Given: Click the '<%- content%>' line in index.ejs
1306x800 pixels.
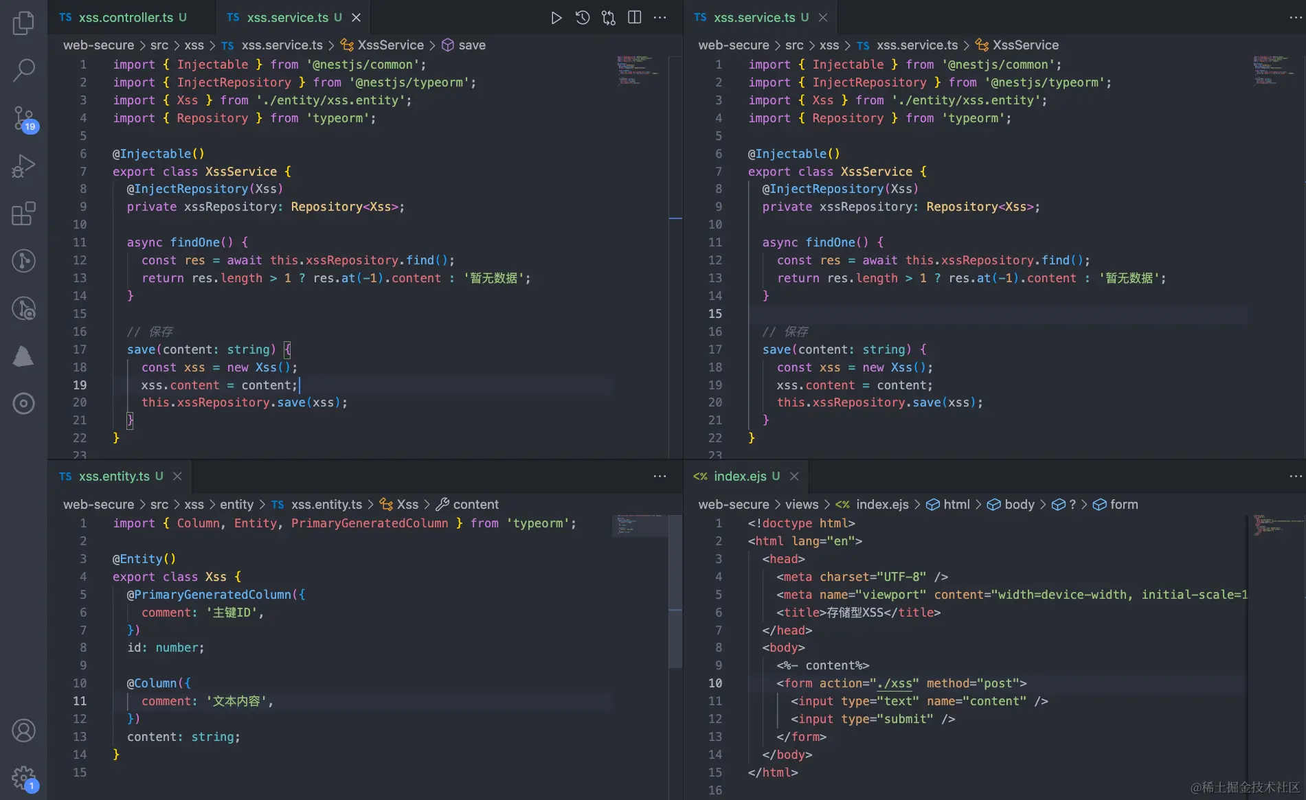Looking at the screenshot, I should (823, 665).
